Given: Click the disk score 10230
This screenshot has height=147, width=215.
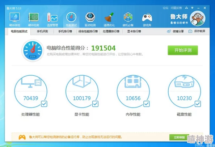Looking at the screenshot, I should coord(184,98).
